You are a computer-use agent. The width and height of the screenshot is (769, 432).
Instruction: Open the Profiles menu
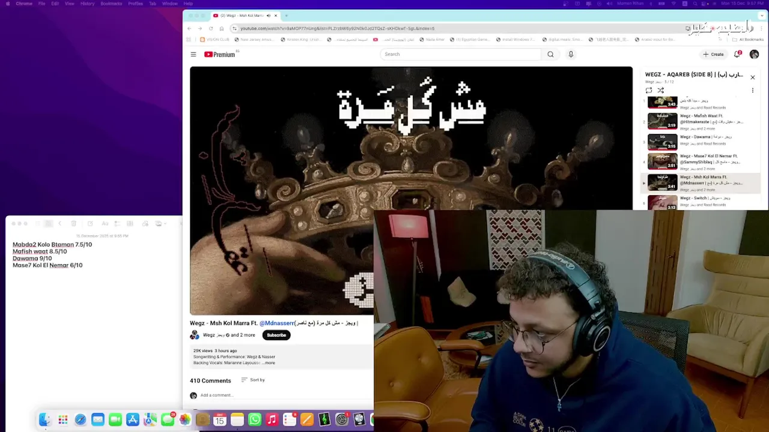pyautogui.click(x=136, y=4)
